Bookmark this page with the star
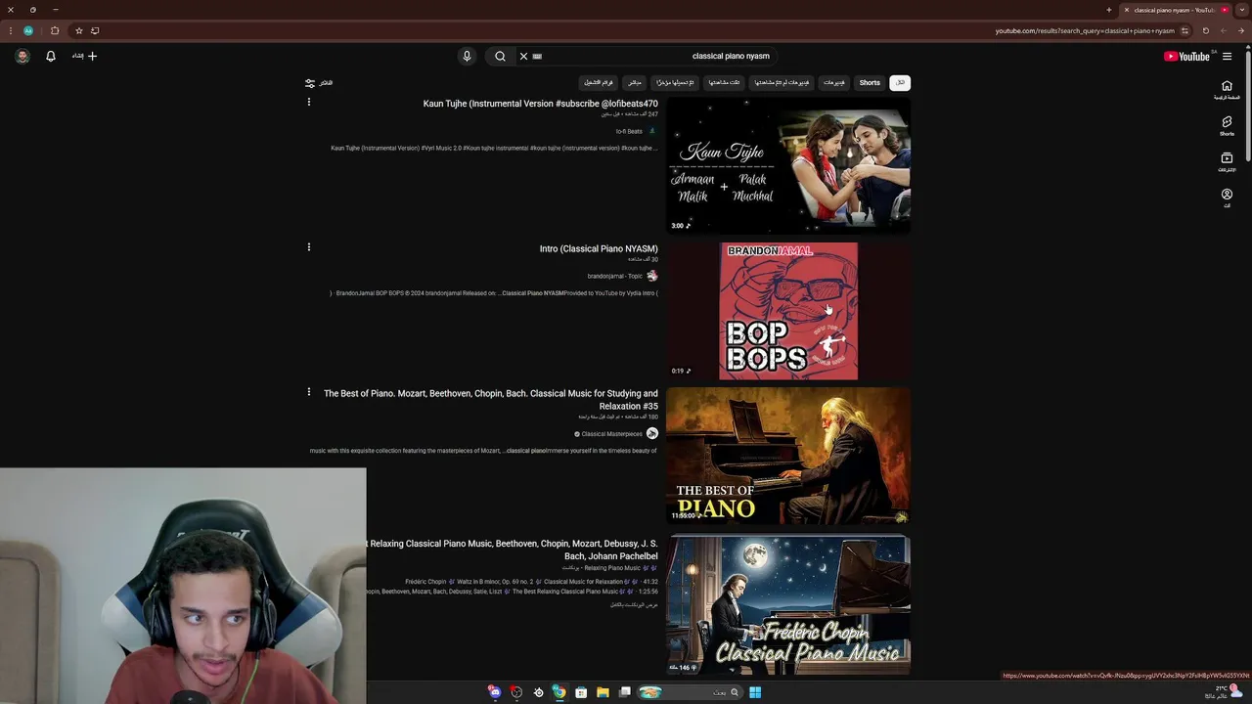The image size is (1252, 704). tap(79, 30)
